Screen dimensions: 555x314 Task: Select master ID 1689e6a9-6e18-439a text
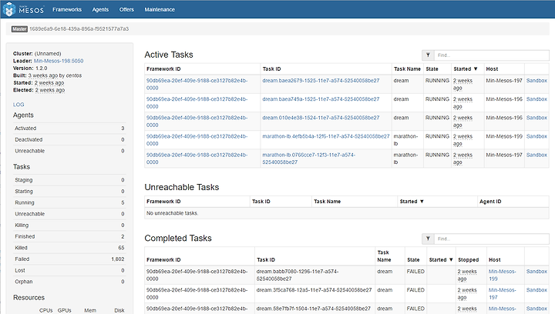79,29
